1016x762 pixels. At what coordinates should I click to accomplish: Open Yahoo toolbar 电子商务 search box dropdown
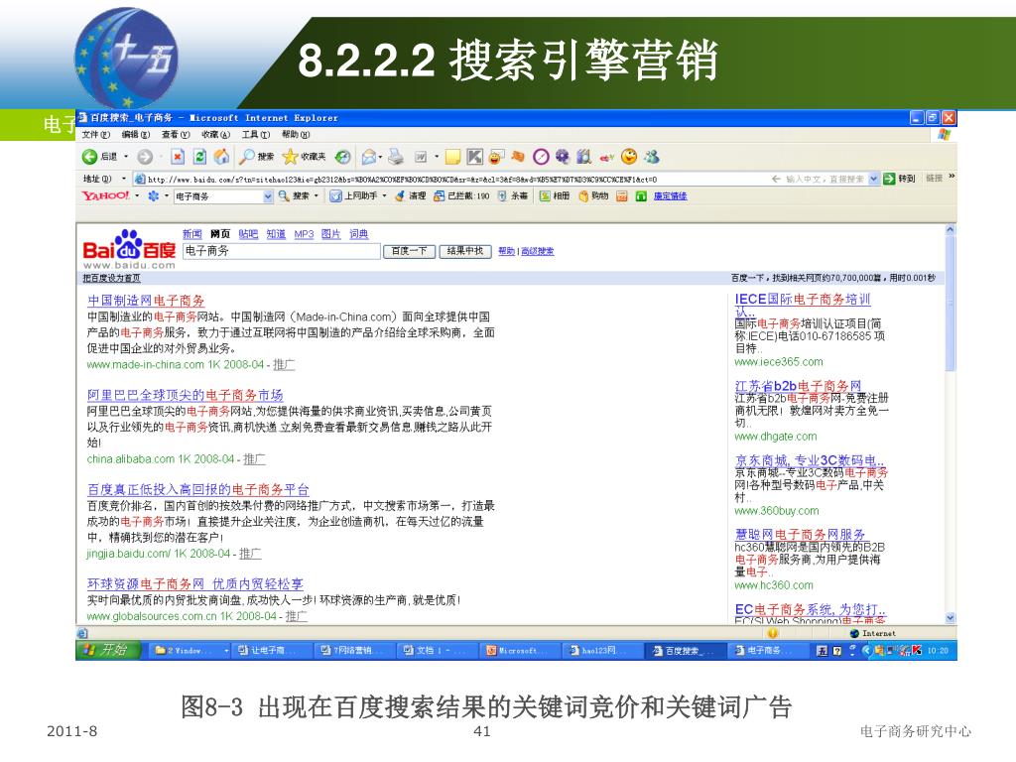268,196
